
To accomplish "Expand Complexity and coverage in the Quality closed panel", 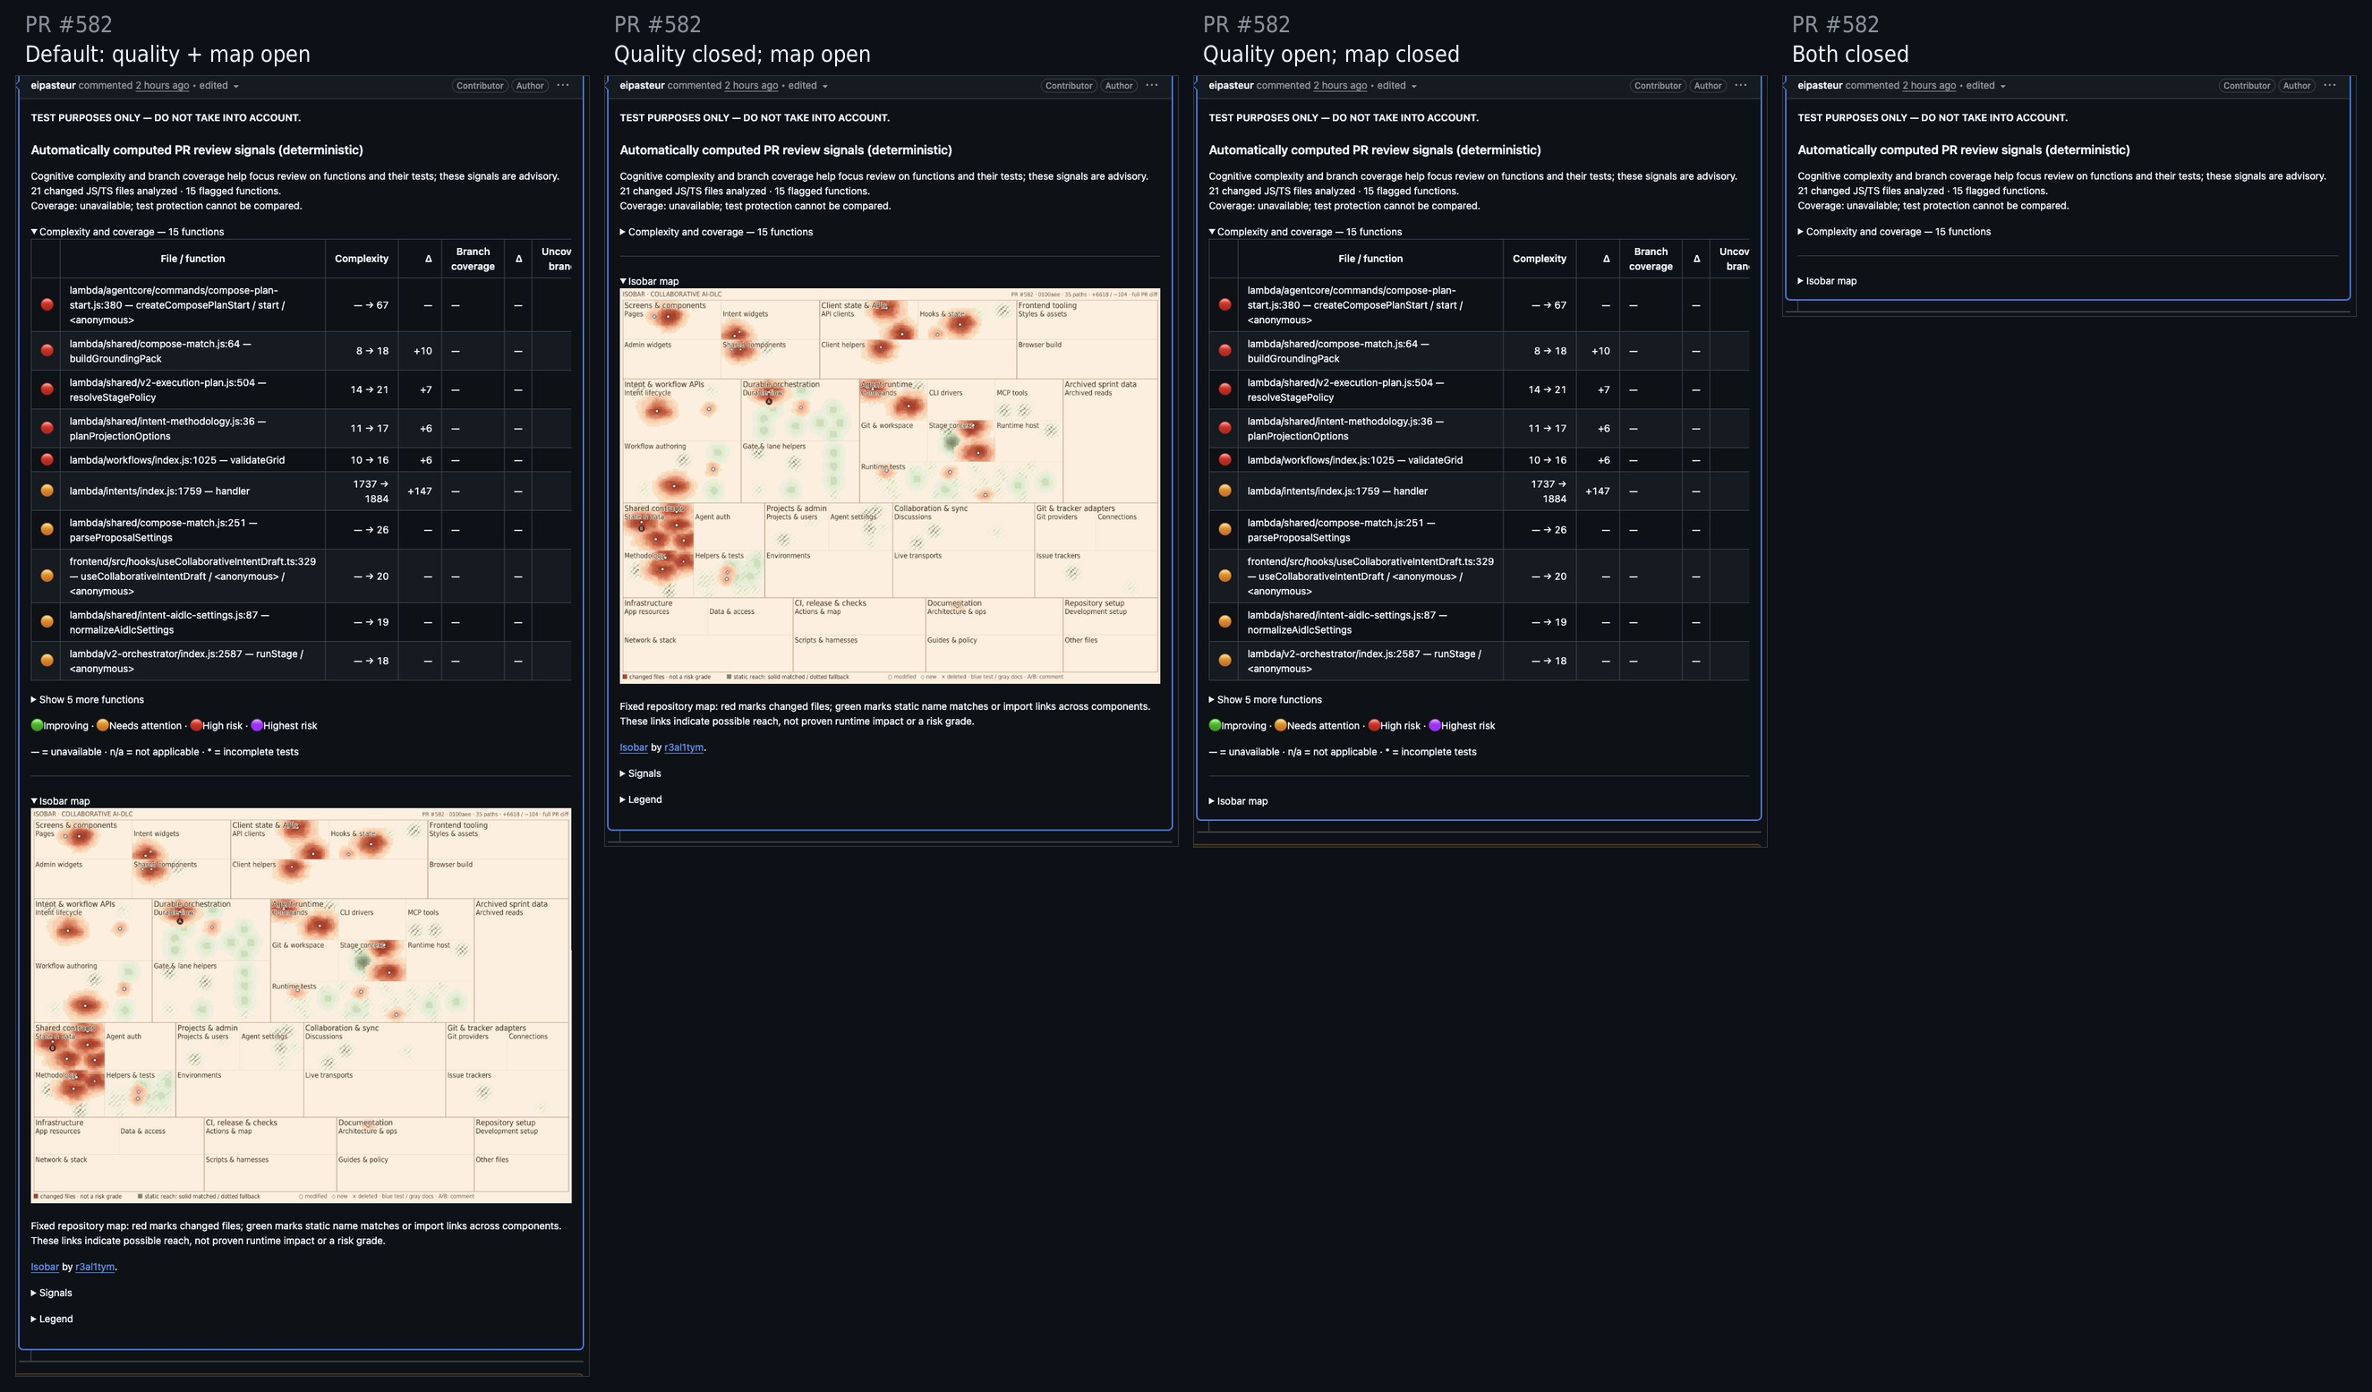I will (716, 232).
